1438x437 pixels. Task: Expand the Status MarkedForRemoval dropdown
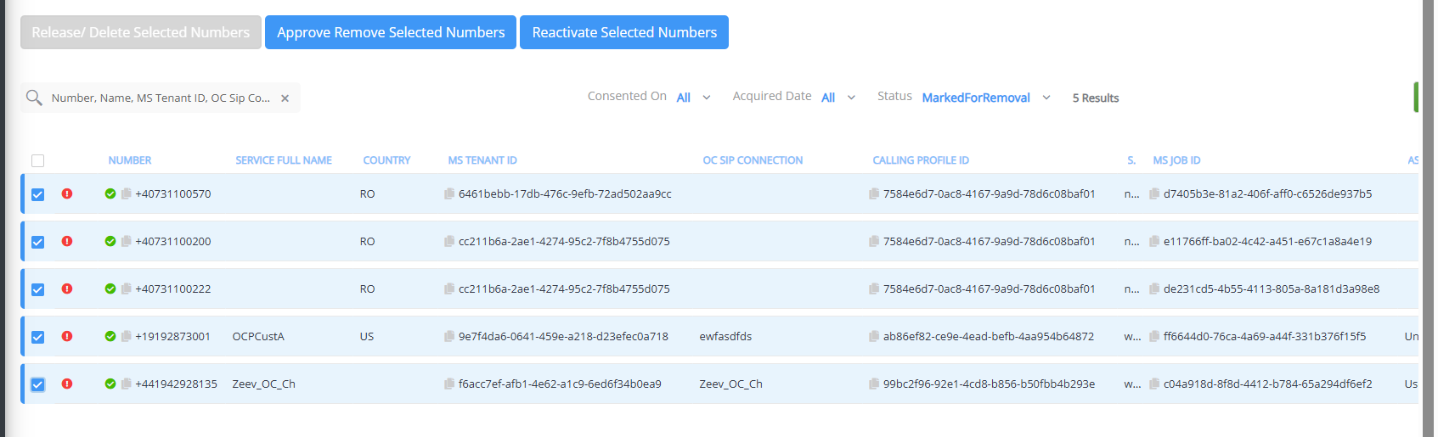pyautogui.click(x=985, y=98)
